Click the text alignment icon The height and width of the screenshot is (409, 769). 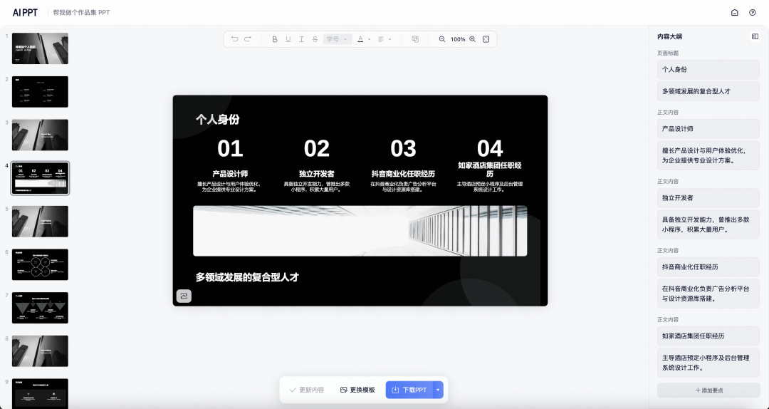click(381, 39)
